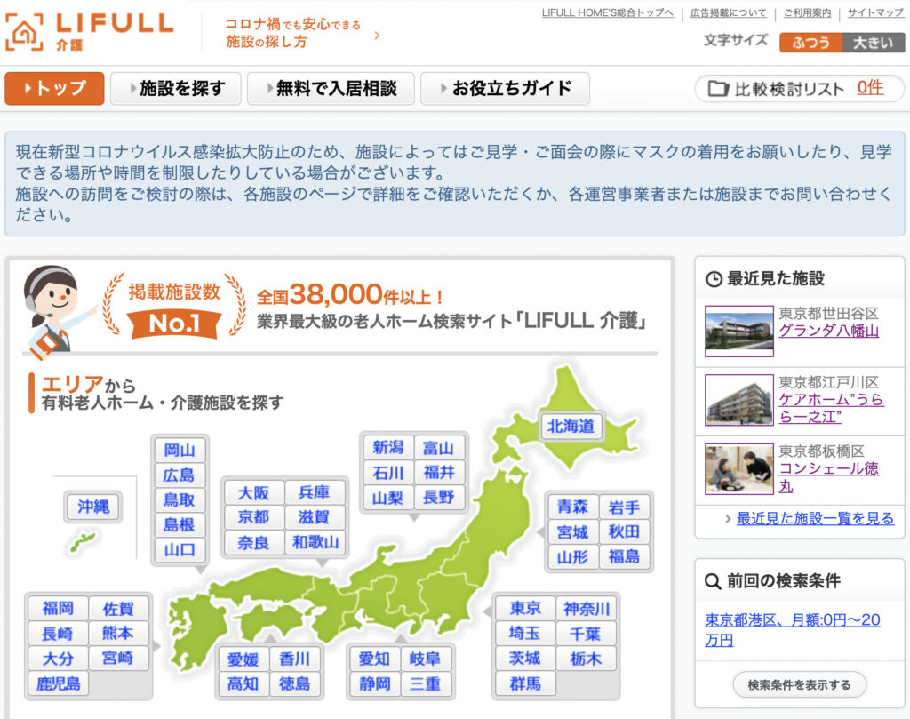Open the お役立ちガイド menu
The height and width of the screenshot is (719, 910).
point(505,88)
